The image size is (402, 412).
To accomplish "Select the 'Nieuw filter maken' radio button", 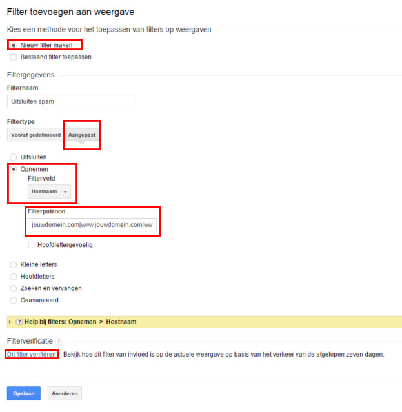I will pos(14,45).
